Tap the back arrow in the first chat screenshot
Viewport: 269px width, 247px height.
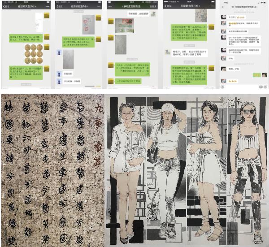(x=4, y=6)
